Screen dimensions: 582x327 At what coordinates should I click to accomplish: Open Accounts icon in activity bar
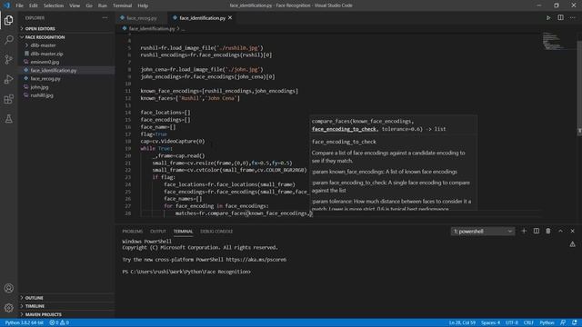tap(8, 288)
